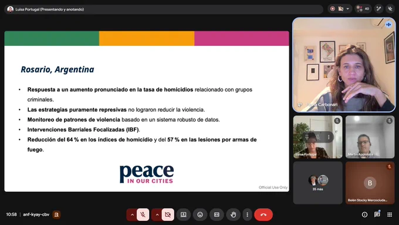This screenshot has width=399, height=225.
Task: Toggle the microphone mute button
Action: pos(143,214)
